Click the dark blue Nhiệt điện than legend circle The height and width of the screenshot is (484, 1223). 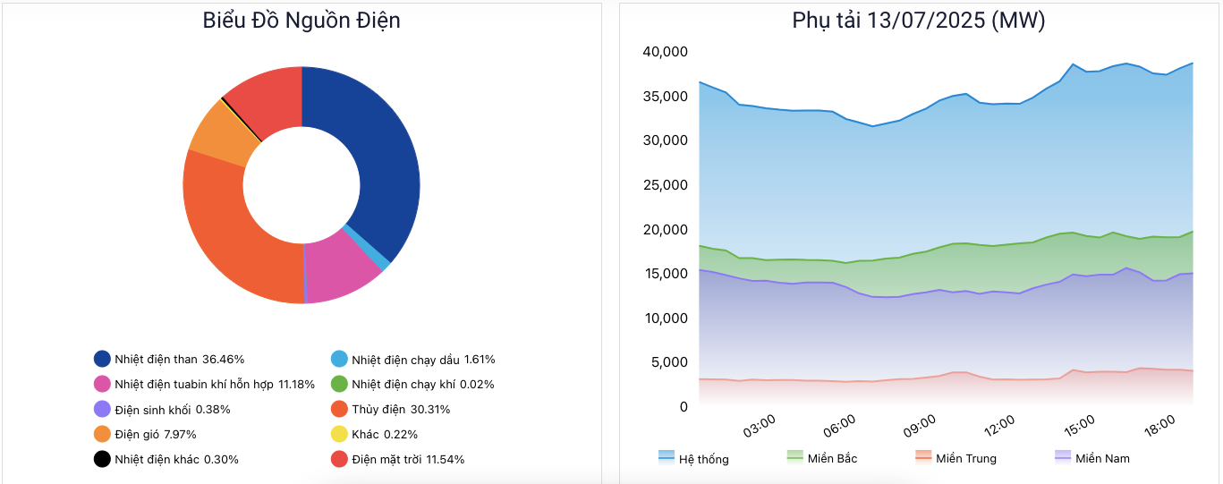102,360
